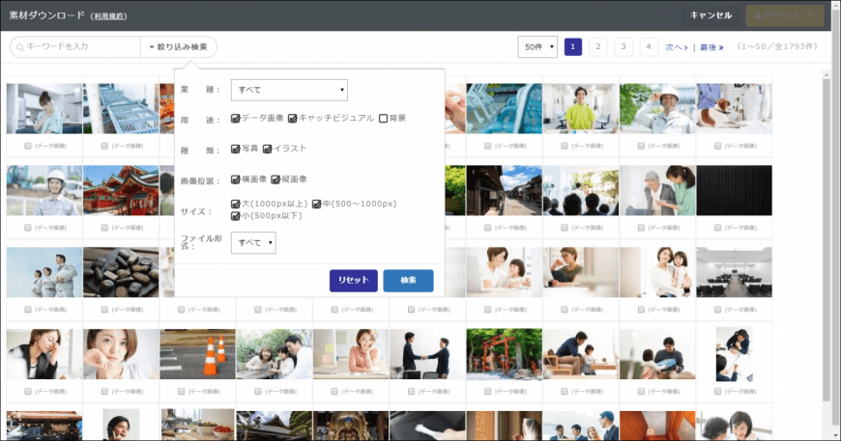Screen dimensions: 841x441
Task: Select thumbnail of red torii gate in forest
Action: 505,354
